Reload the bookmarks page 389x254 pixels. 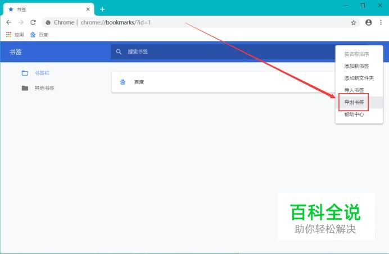[x=33, y=22]
